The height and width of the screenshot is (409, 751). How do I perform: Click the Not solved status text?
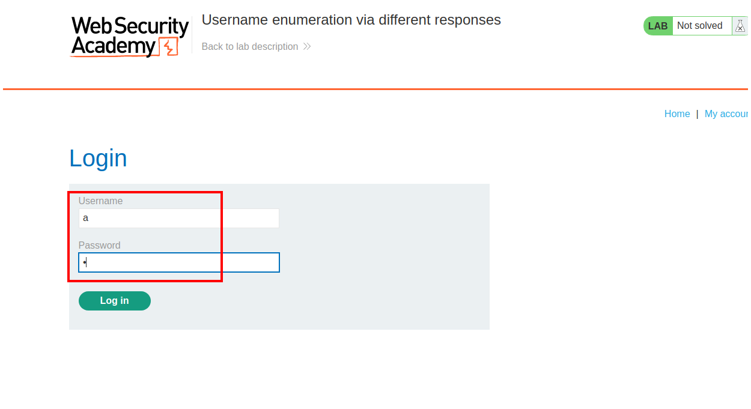(699, 26)
